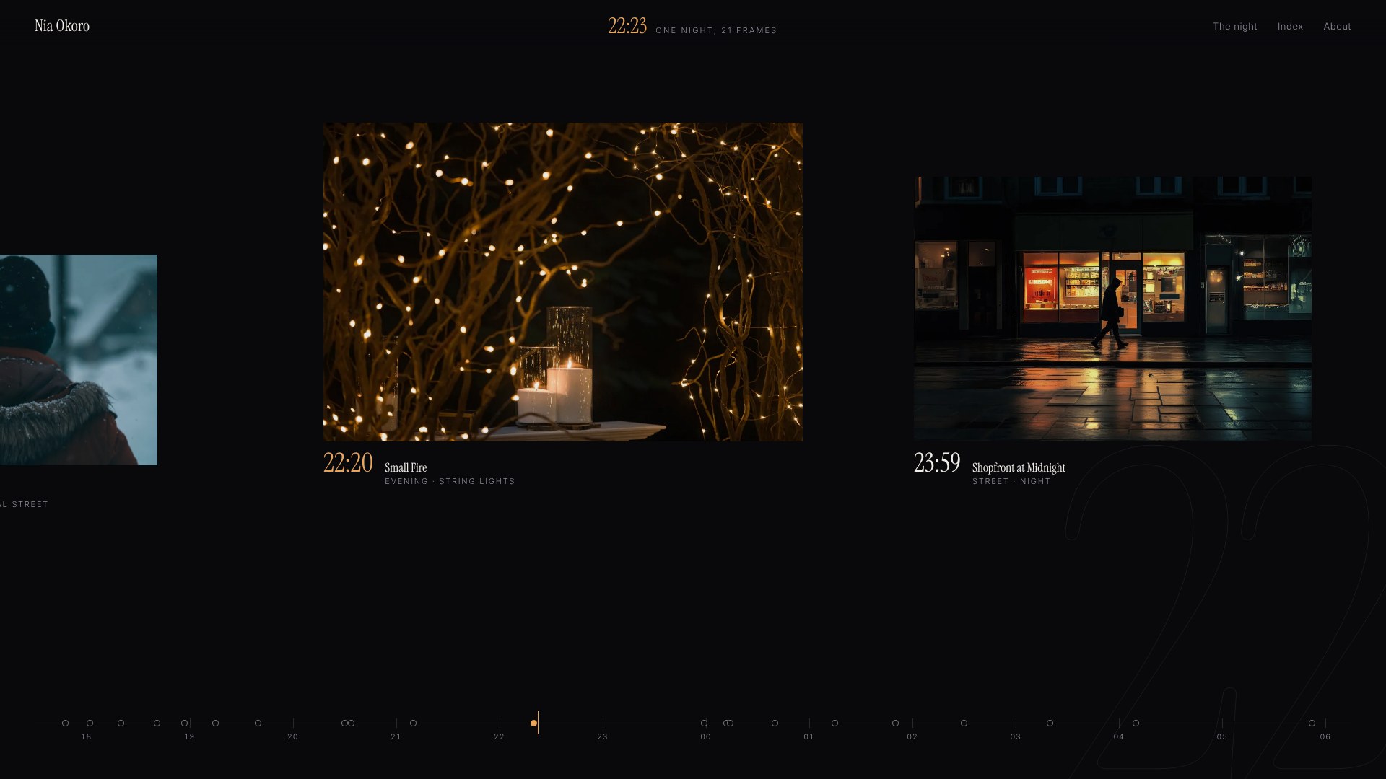The width and height of the screenshot is (1386, 779).
Task: Select the timeline dot just before hour 02
Action: [x=895, y=723]
